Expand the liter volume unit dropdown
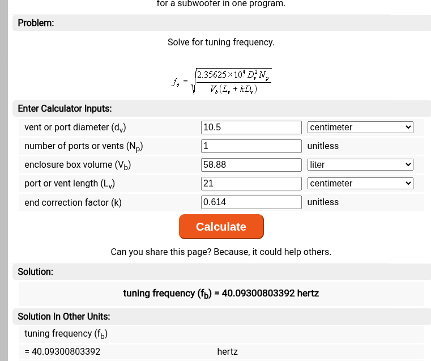This screenshot has width=431, height=361. click(360, 165)
